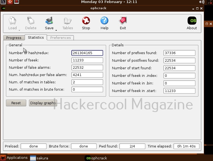
Task: Click the Load toolbar icon
Action: 12,21
